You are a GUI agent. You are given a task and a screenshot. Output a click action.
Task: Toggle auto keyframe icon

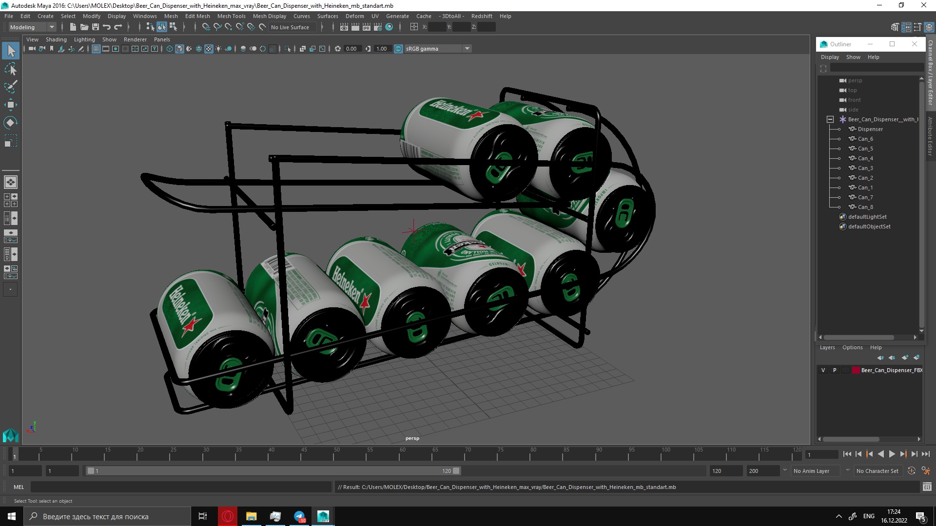[912, 471]
